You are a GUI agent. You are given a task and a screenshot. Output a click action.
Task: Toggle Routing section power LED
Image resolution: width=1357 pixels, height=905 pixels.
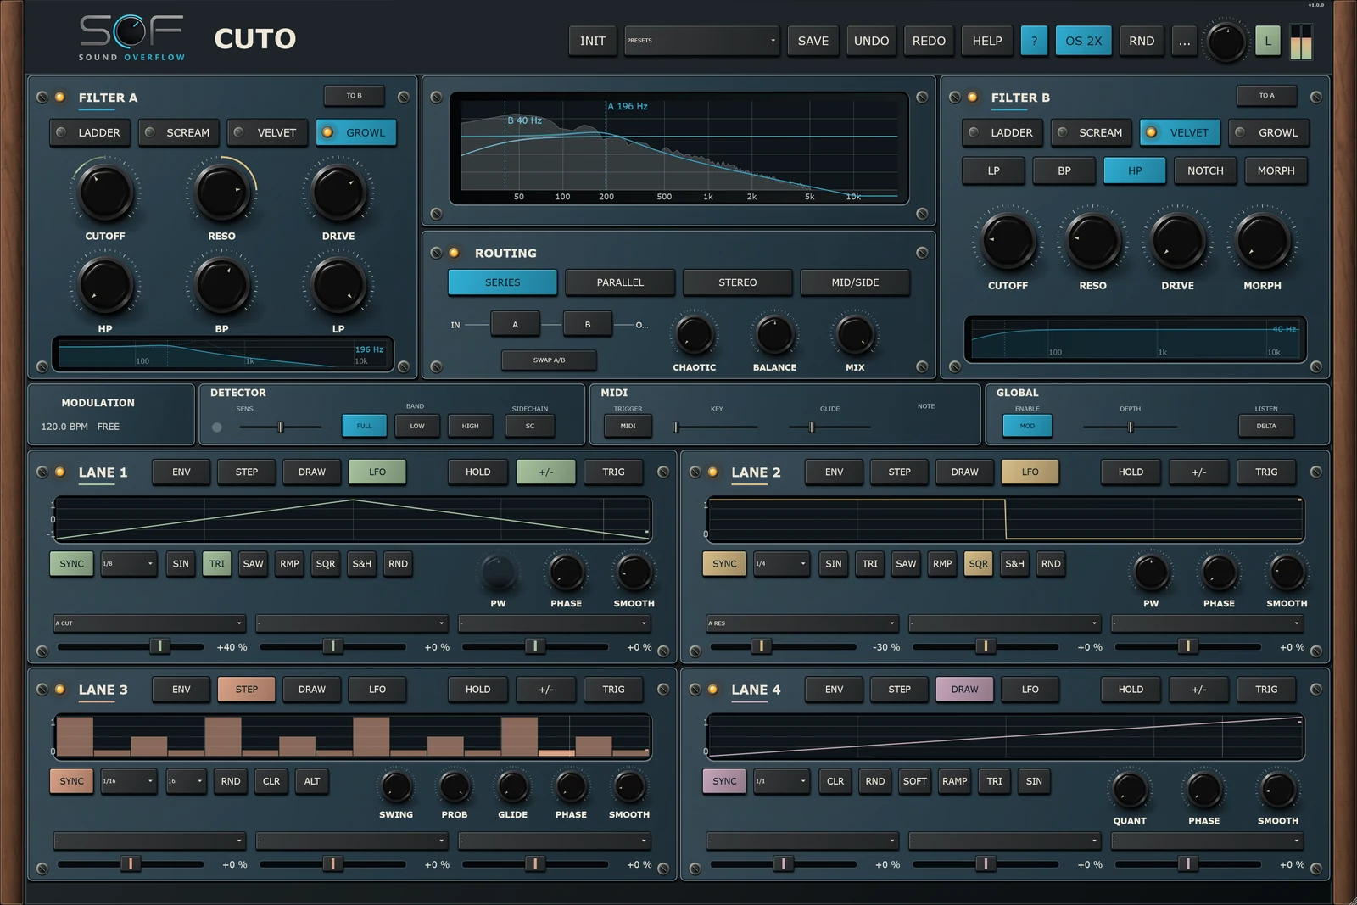pyautogui.click(x=454, y=253)
